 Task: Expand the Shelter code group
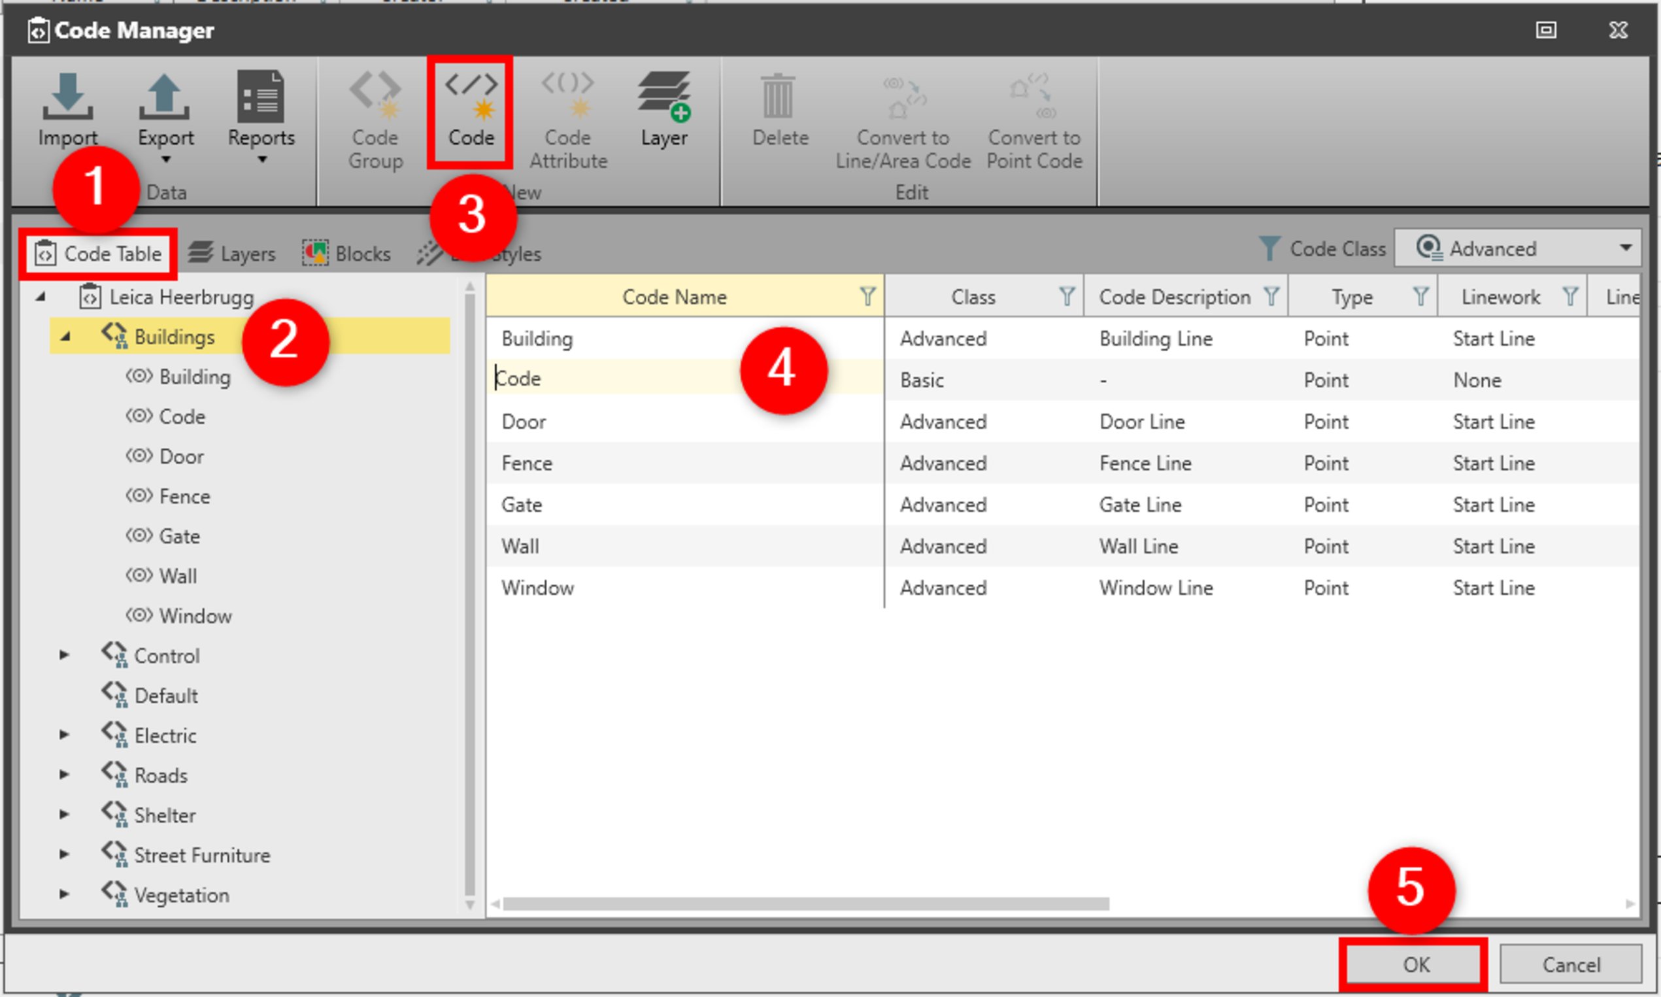pyautogui.click(x=65, y=814)
